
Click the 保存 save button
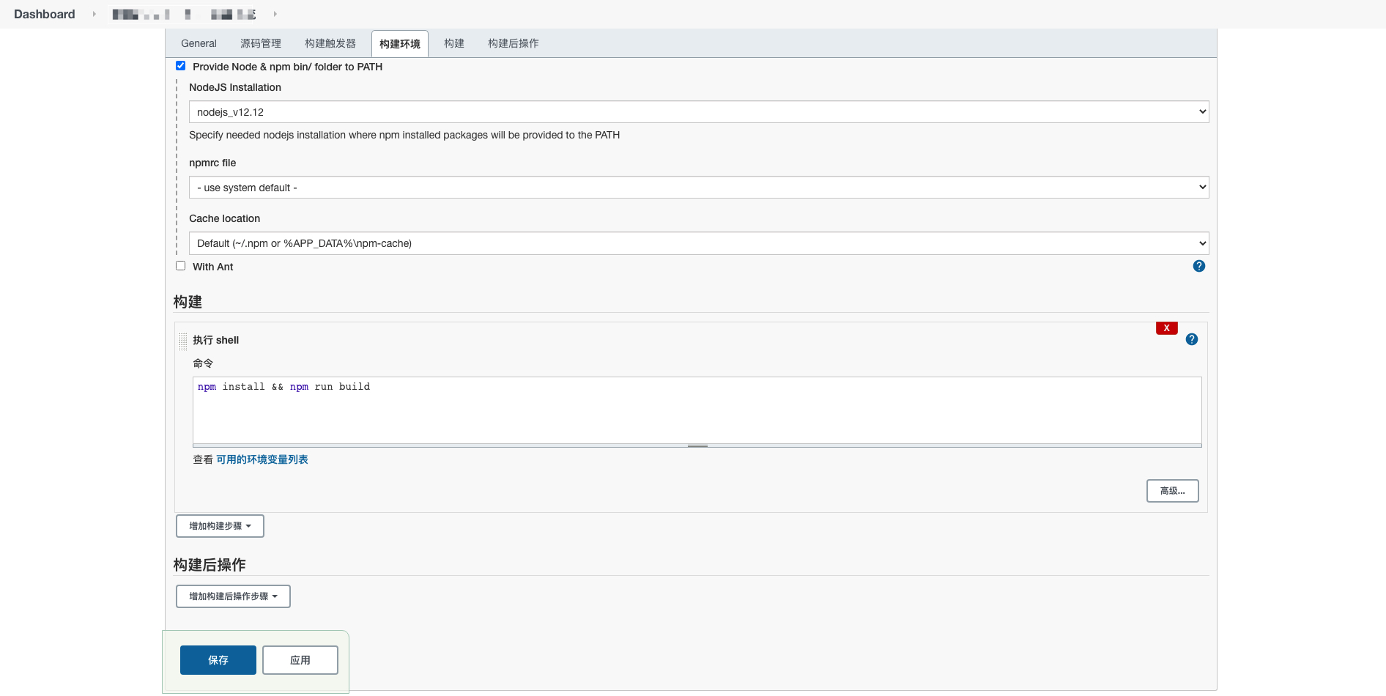[x=218, y=660]
